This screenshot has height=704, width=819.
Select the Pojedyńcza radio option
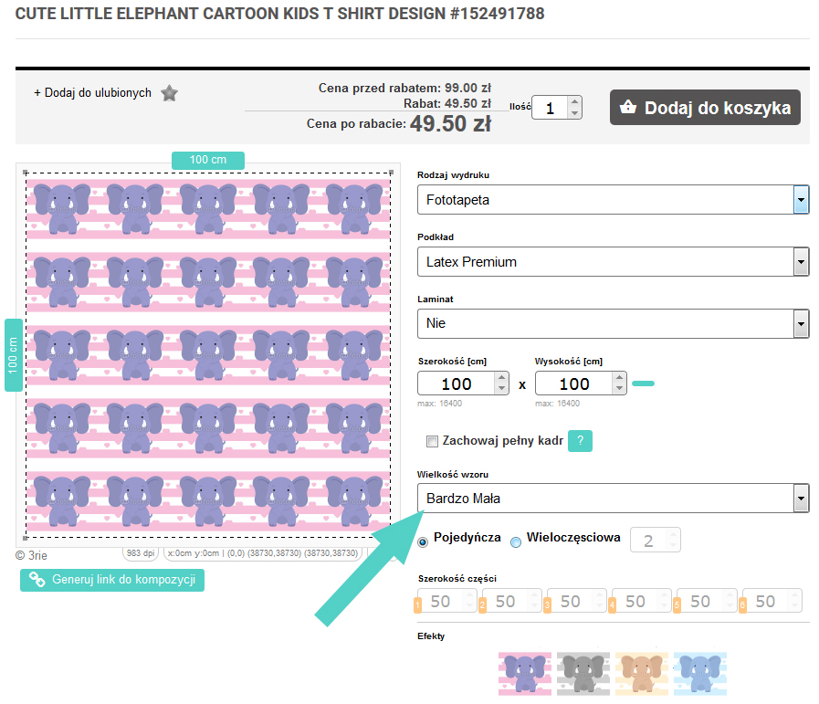tap(423, 541)
